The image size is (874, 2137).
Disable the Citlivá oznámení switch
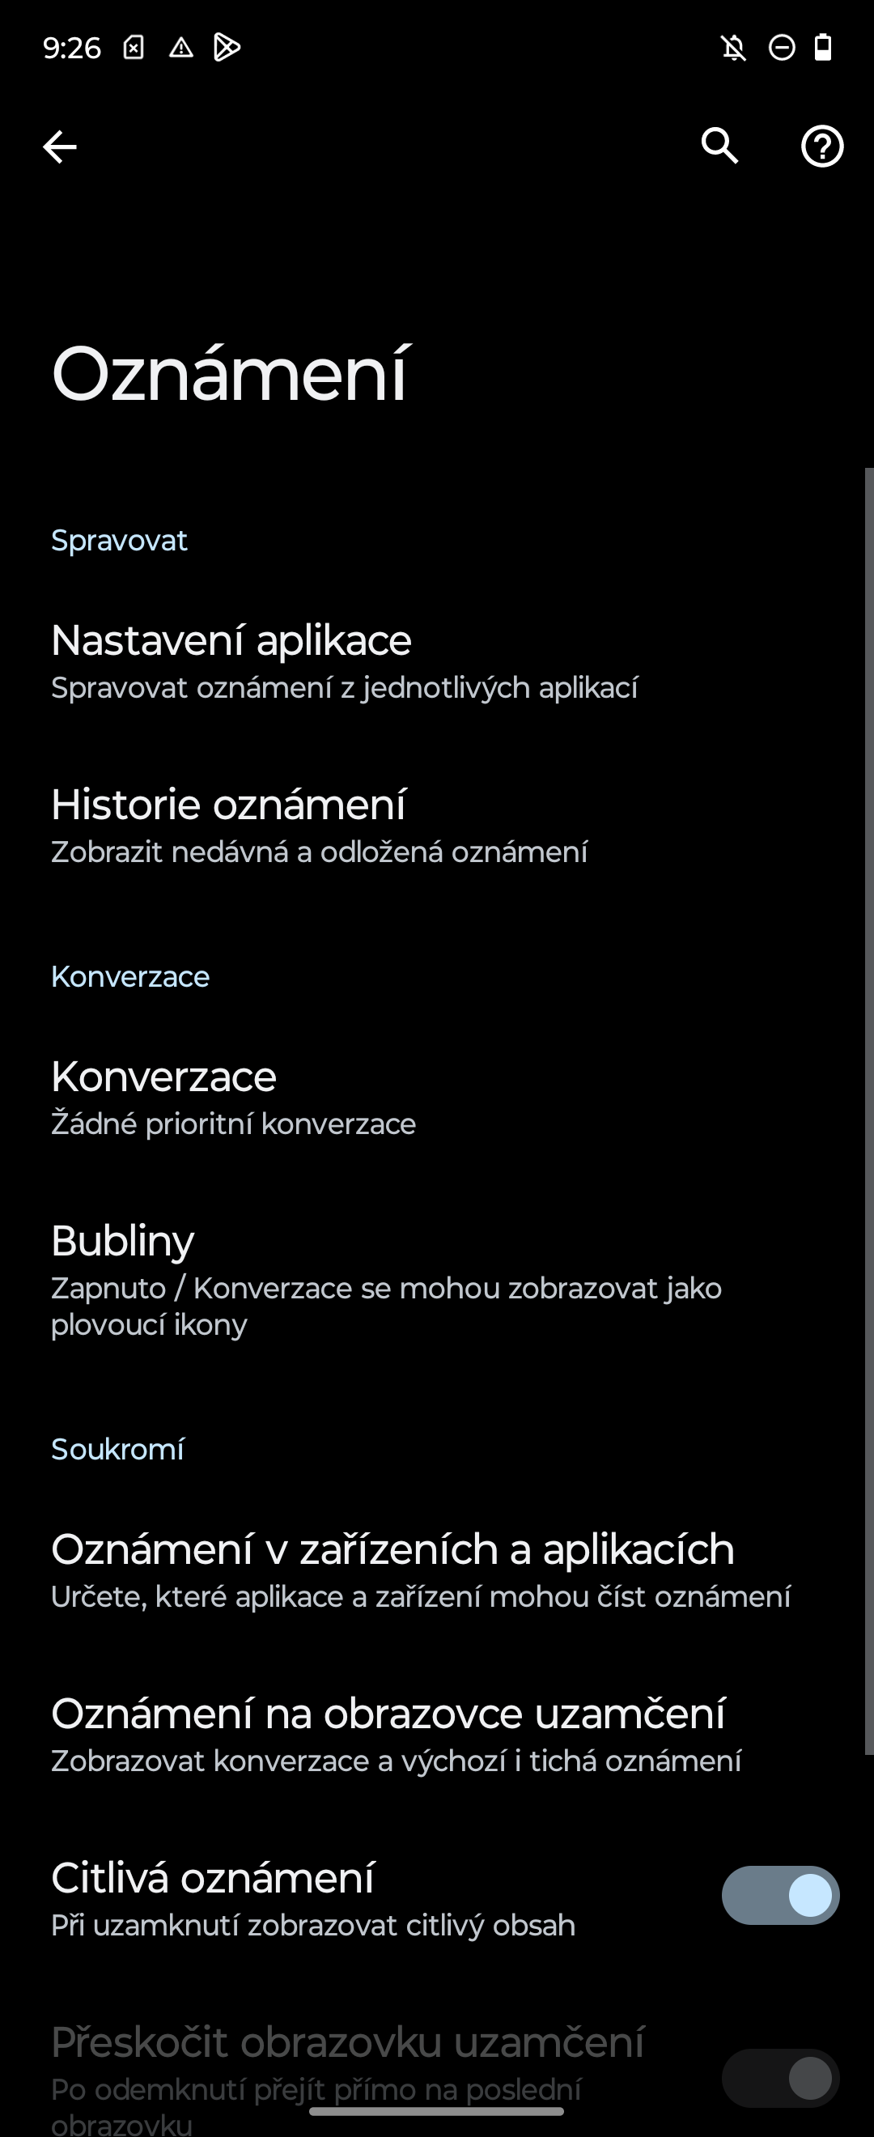780,1896
